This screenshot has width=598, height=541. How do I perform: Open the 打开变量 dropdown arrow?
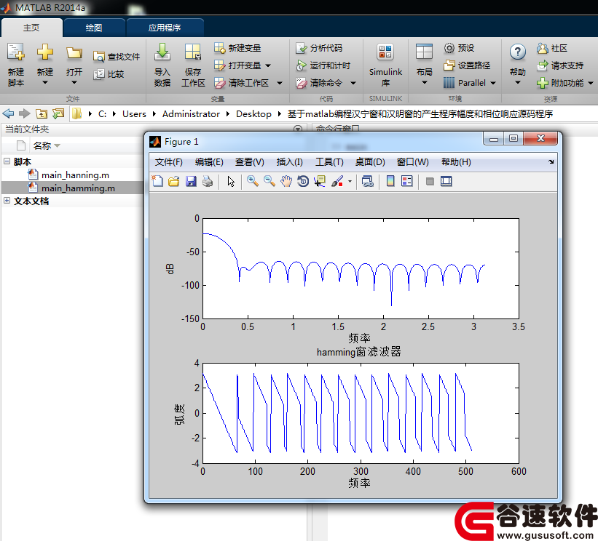pyautogui.click(x=268, y=65)
